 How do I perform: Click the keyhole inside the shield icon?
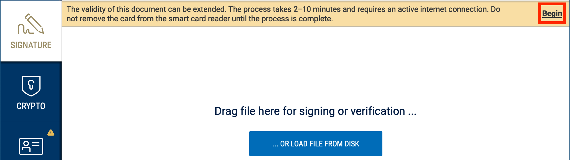[x=31, y=85]
